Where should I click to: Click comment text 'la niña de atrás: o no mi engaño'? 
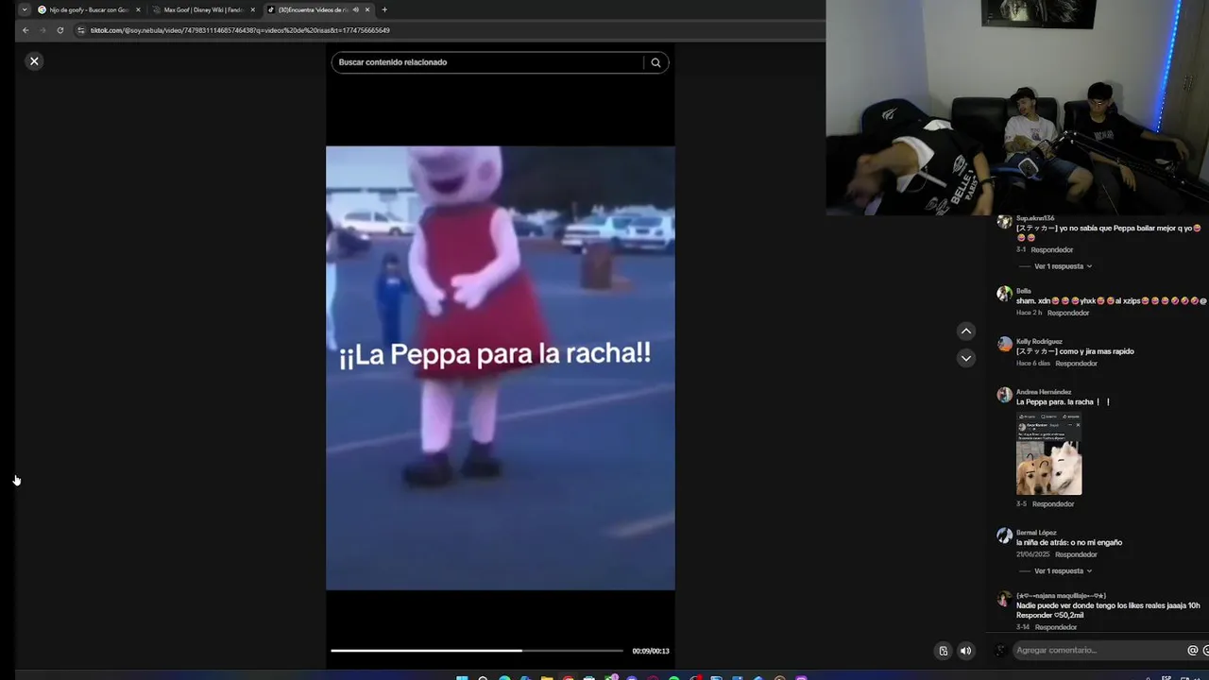pos(1069,543)
